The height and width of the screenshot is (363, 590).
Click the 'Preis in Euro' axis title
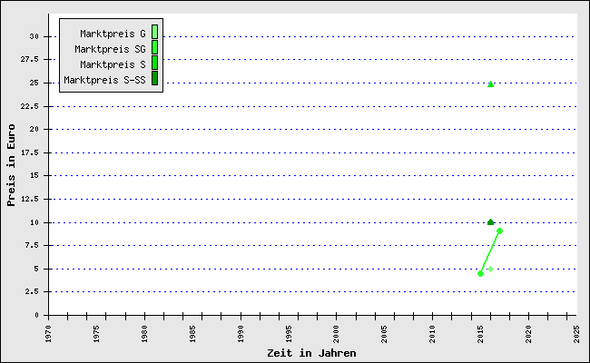tap(11, 165)
